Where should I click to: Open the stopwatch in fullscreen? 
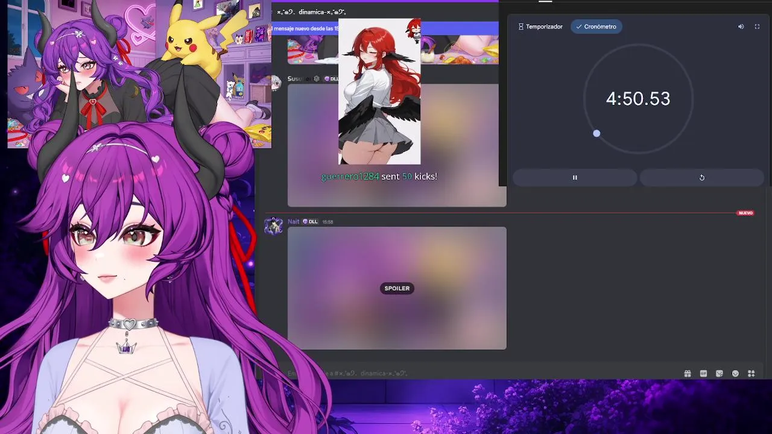pos(757,27)
